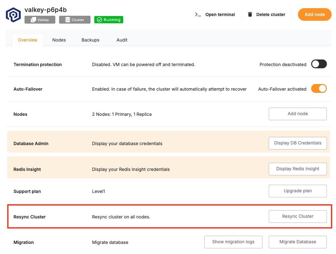Click the Migrate Database button
This screenshot has height=254, width=336.
pos(298,242)
